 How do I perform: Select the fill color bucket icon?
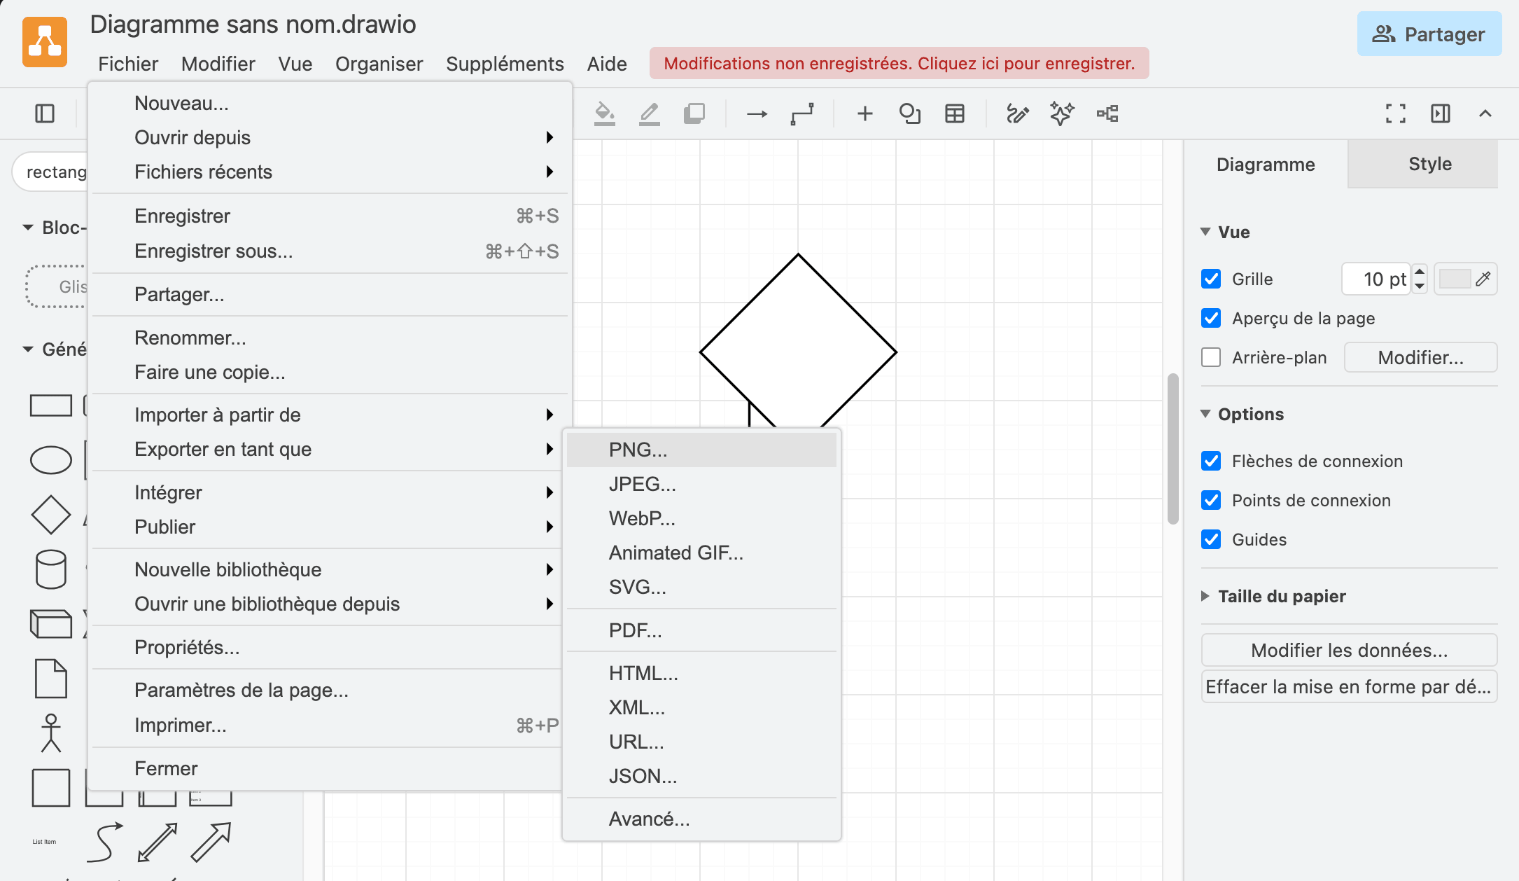click(x=604, y=113)
